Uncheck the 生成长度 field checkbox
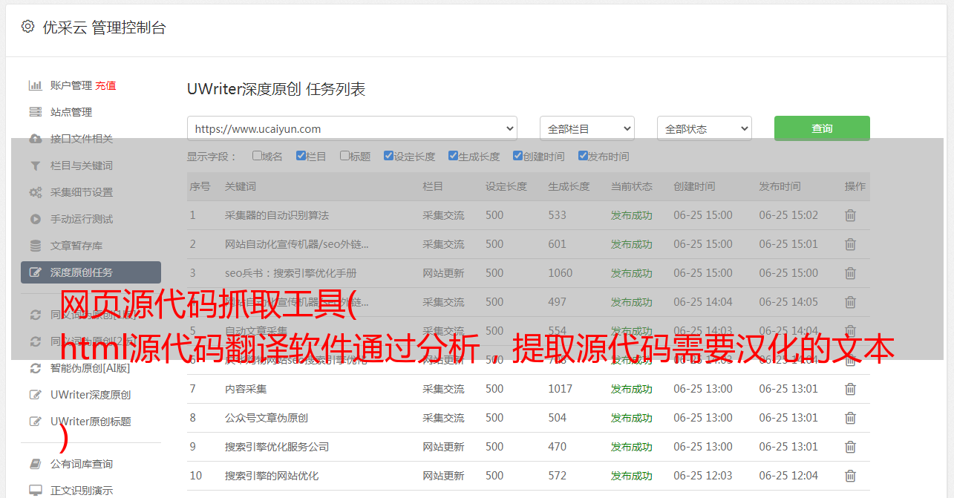The width and height of the screenshot is (954, 498). 453,156
